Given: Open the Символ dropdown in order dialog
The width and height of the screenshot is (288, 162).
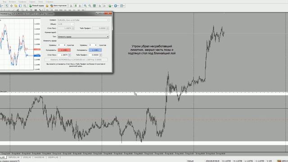Looking at the screenshot, I should 108,20.
